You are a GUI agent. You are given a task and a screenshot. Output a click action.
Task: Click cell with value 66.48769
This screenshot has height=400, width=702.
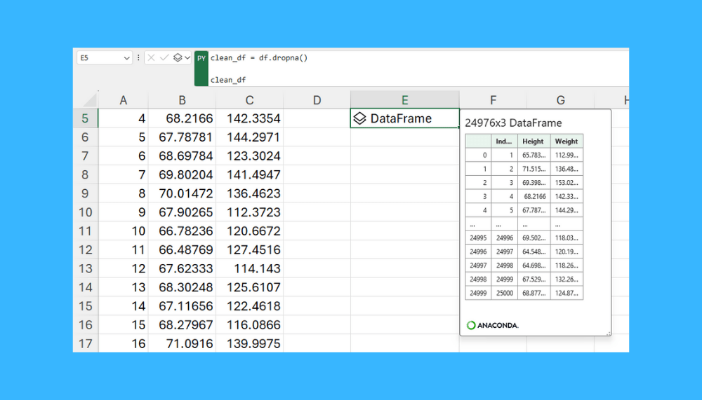click(x=182, y=250)
